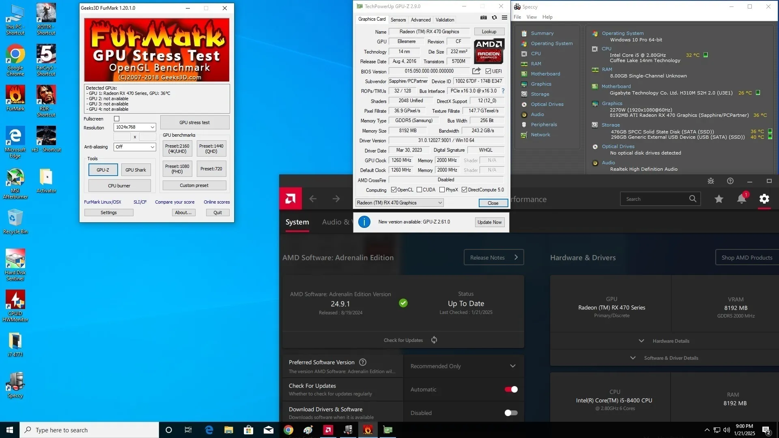
Task: Click Google Chrome icon in taskbar
Action: (x=288, y=430)
